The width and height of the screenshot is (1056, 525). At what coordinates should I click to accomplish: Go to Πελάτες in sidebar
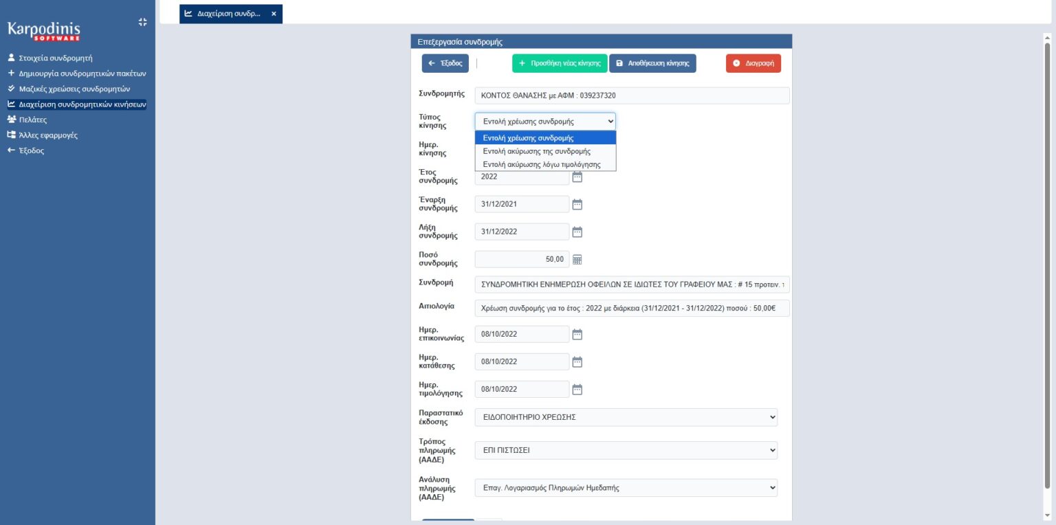(32, 120)
